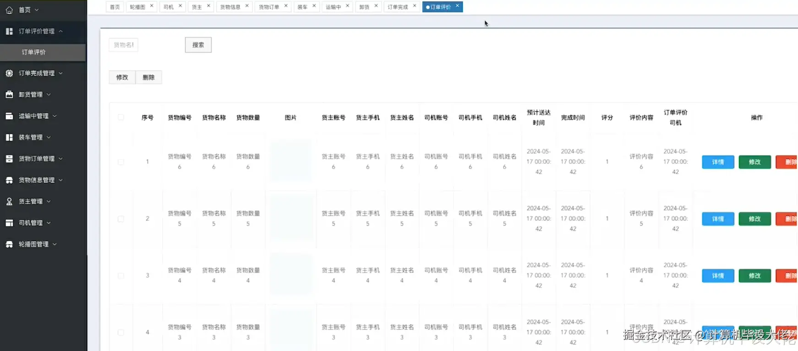Click the 订单完成管理 chip icon
This screenshot has height=351, width=798.
click(x=9, y=73)
